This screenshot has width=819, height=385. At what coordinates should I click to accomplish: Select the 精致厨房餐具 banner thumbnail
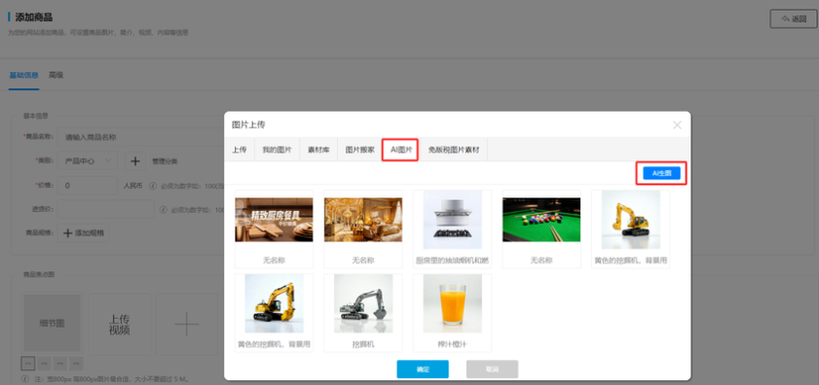(274, 220)
